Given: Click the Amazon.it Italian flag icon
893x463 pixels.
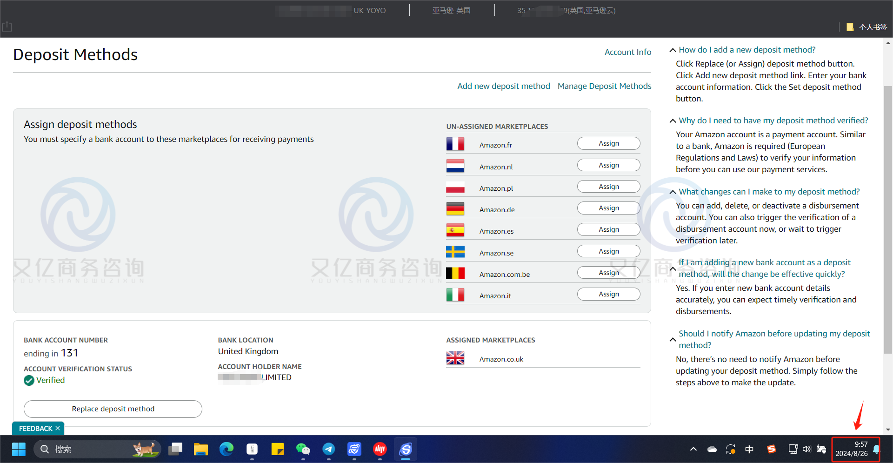Looking at the screenshot, I should pyautogui.click(x=455, y=295).
